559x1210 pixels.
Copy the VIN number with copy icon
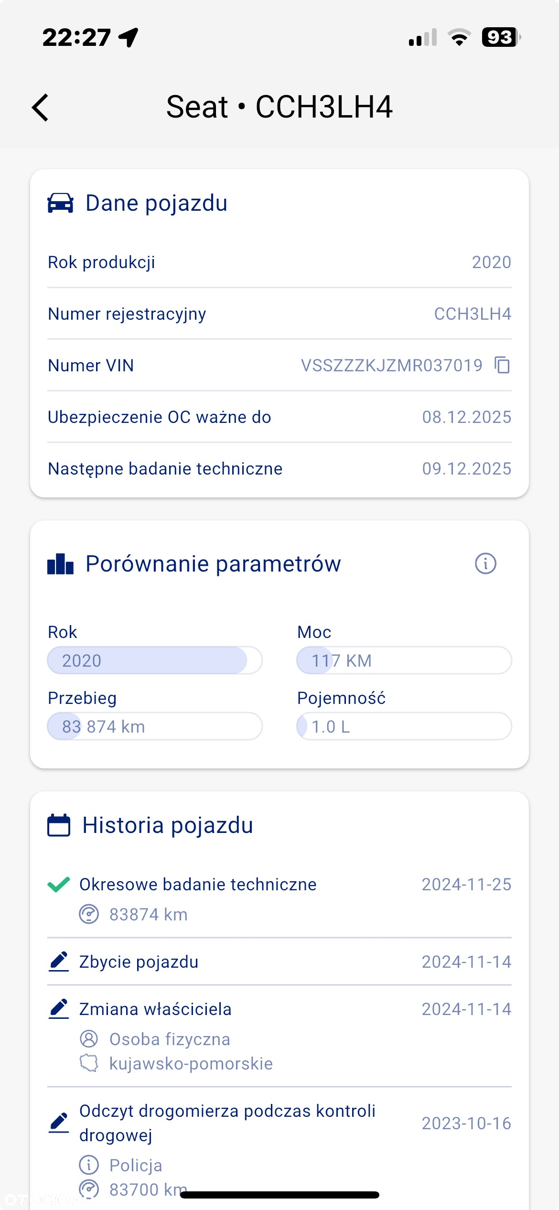502,365
